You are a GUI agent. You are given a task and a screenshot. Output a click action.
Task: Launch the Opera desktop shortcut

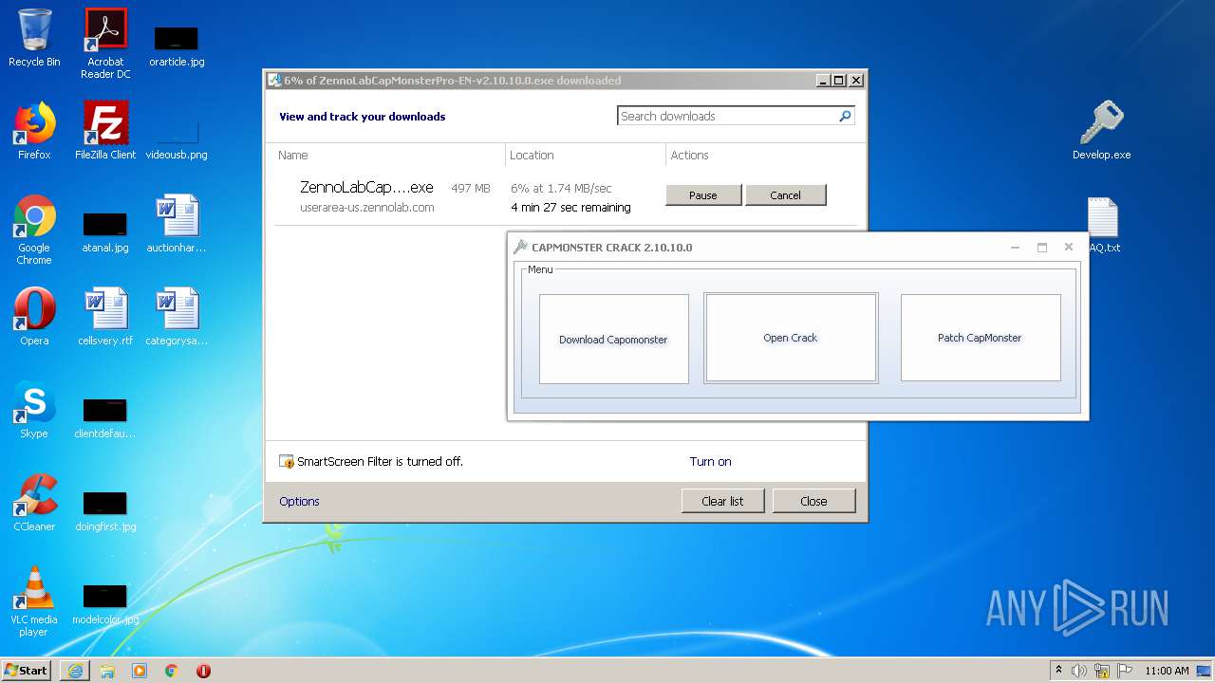coord(34,317)
